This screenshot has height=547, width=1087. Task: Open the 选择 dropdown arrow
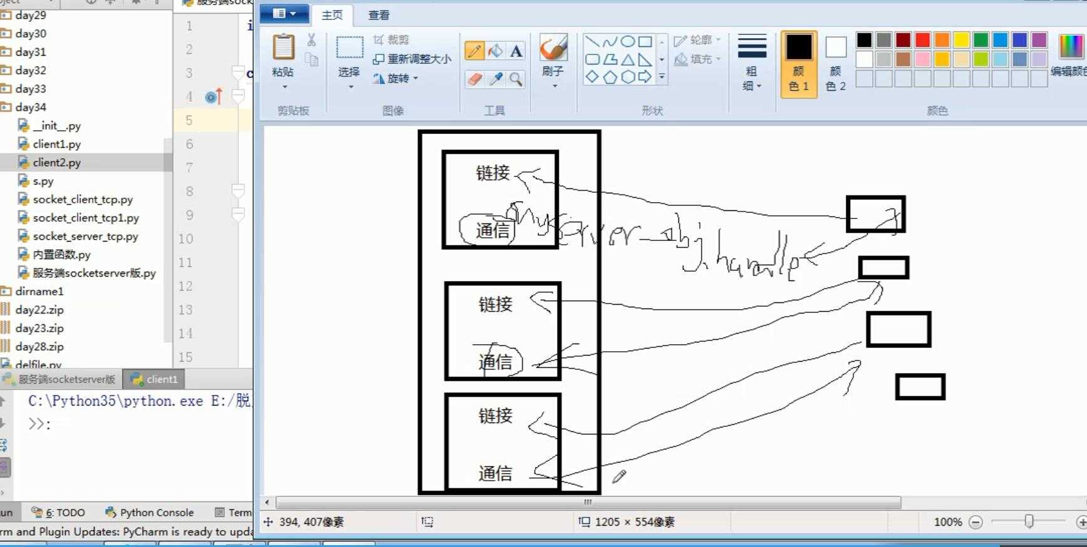point(350,86)
